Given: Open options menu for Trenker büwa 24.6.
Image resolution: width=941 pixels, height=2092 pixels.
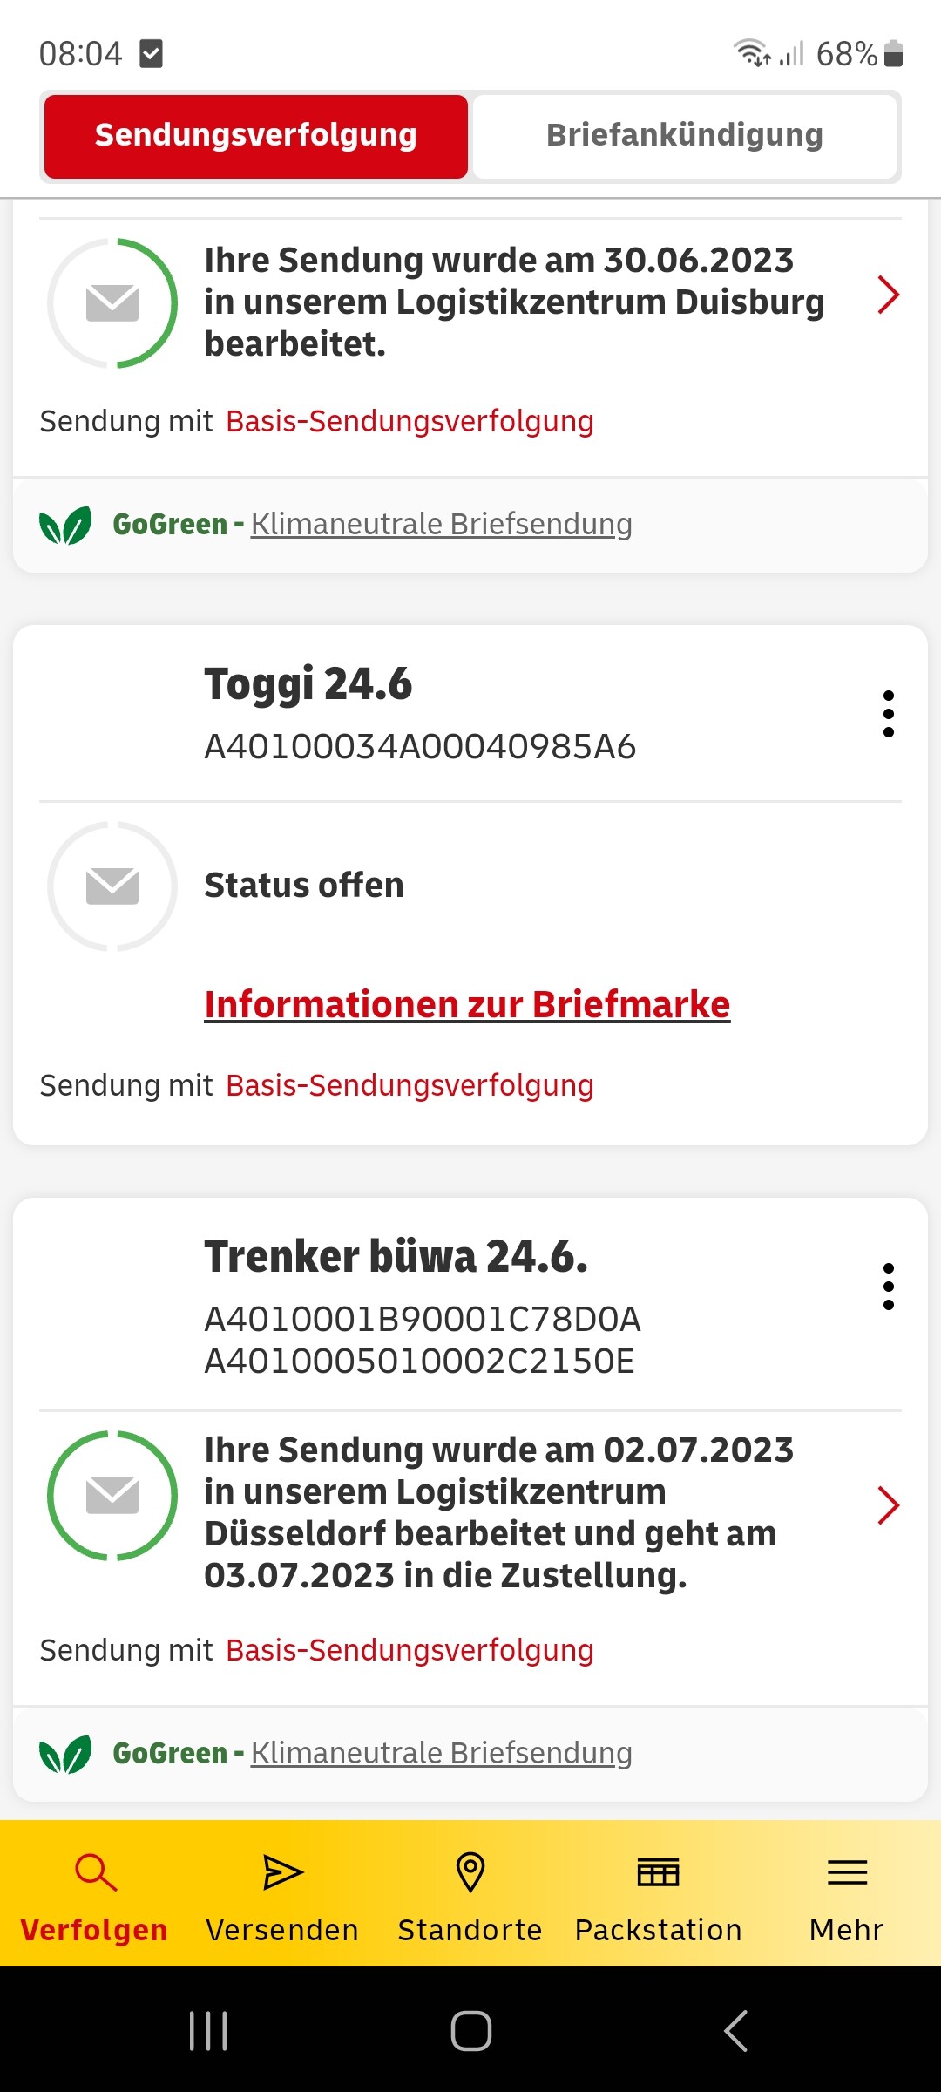Looking at the screenshot, I should tap(888, 1287).
